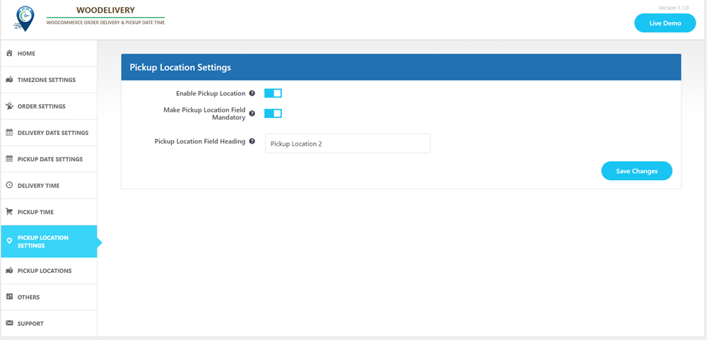Screen dimensions: 707x340
Task: Open Order Settings from sidebar
Action: pos(42,107)
